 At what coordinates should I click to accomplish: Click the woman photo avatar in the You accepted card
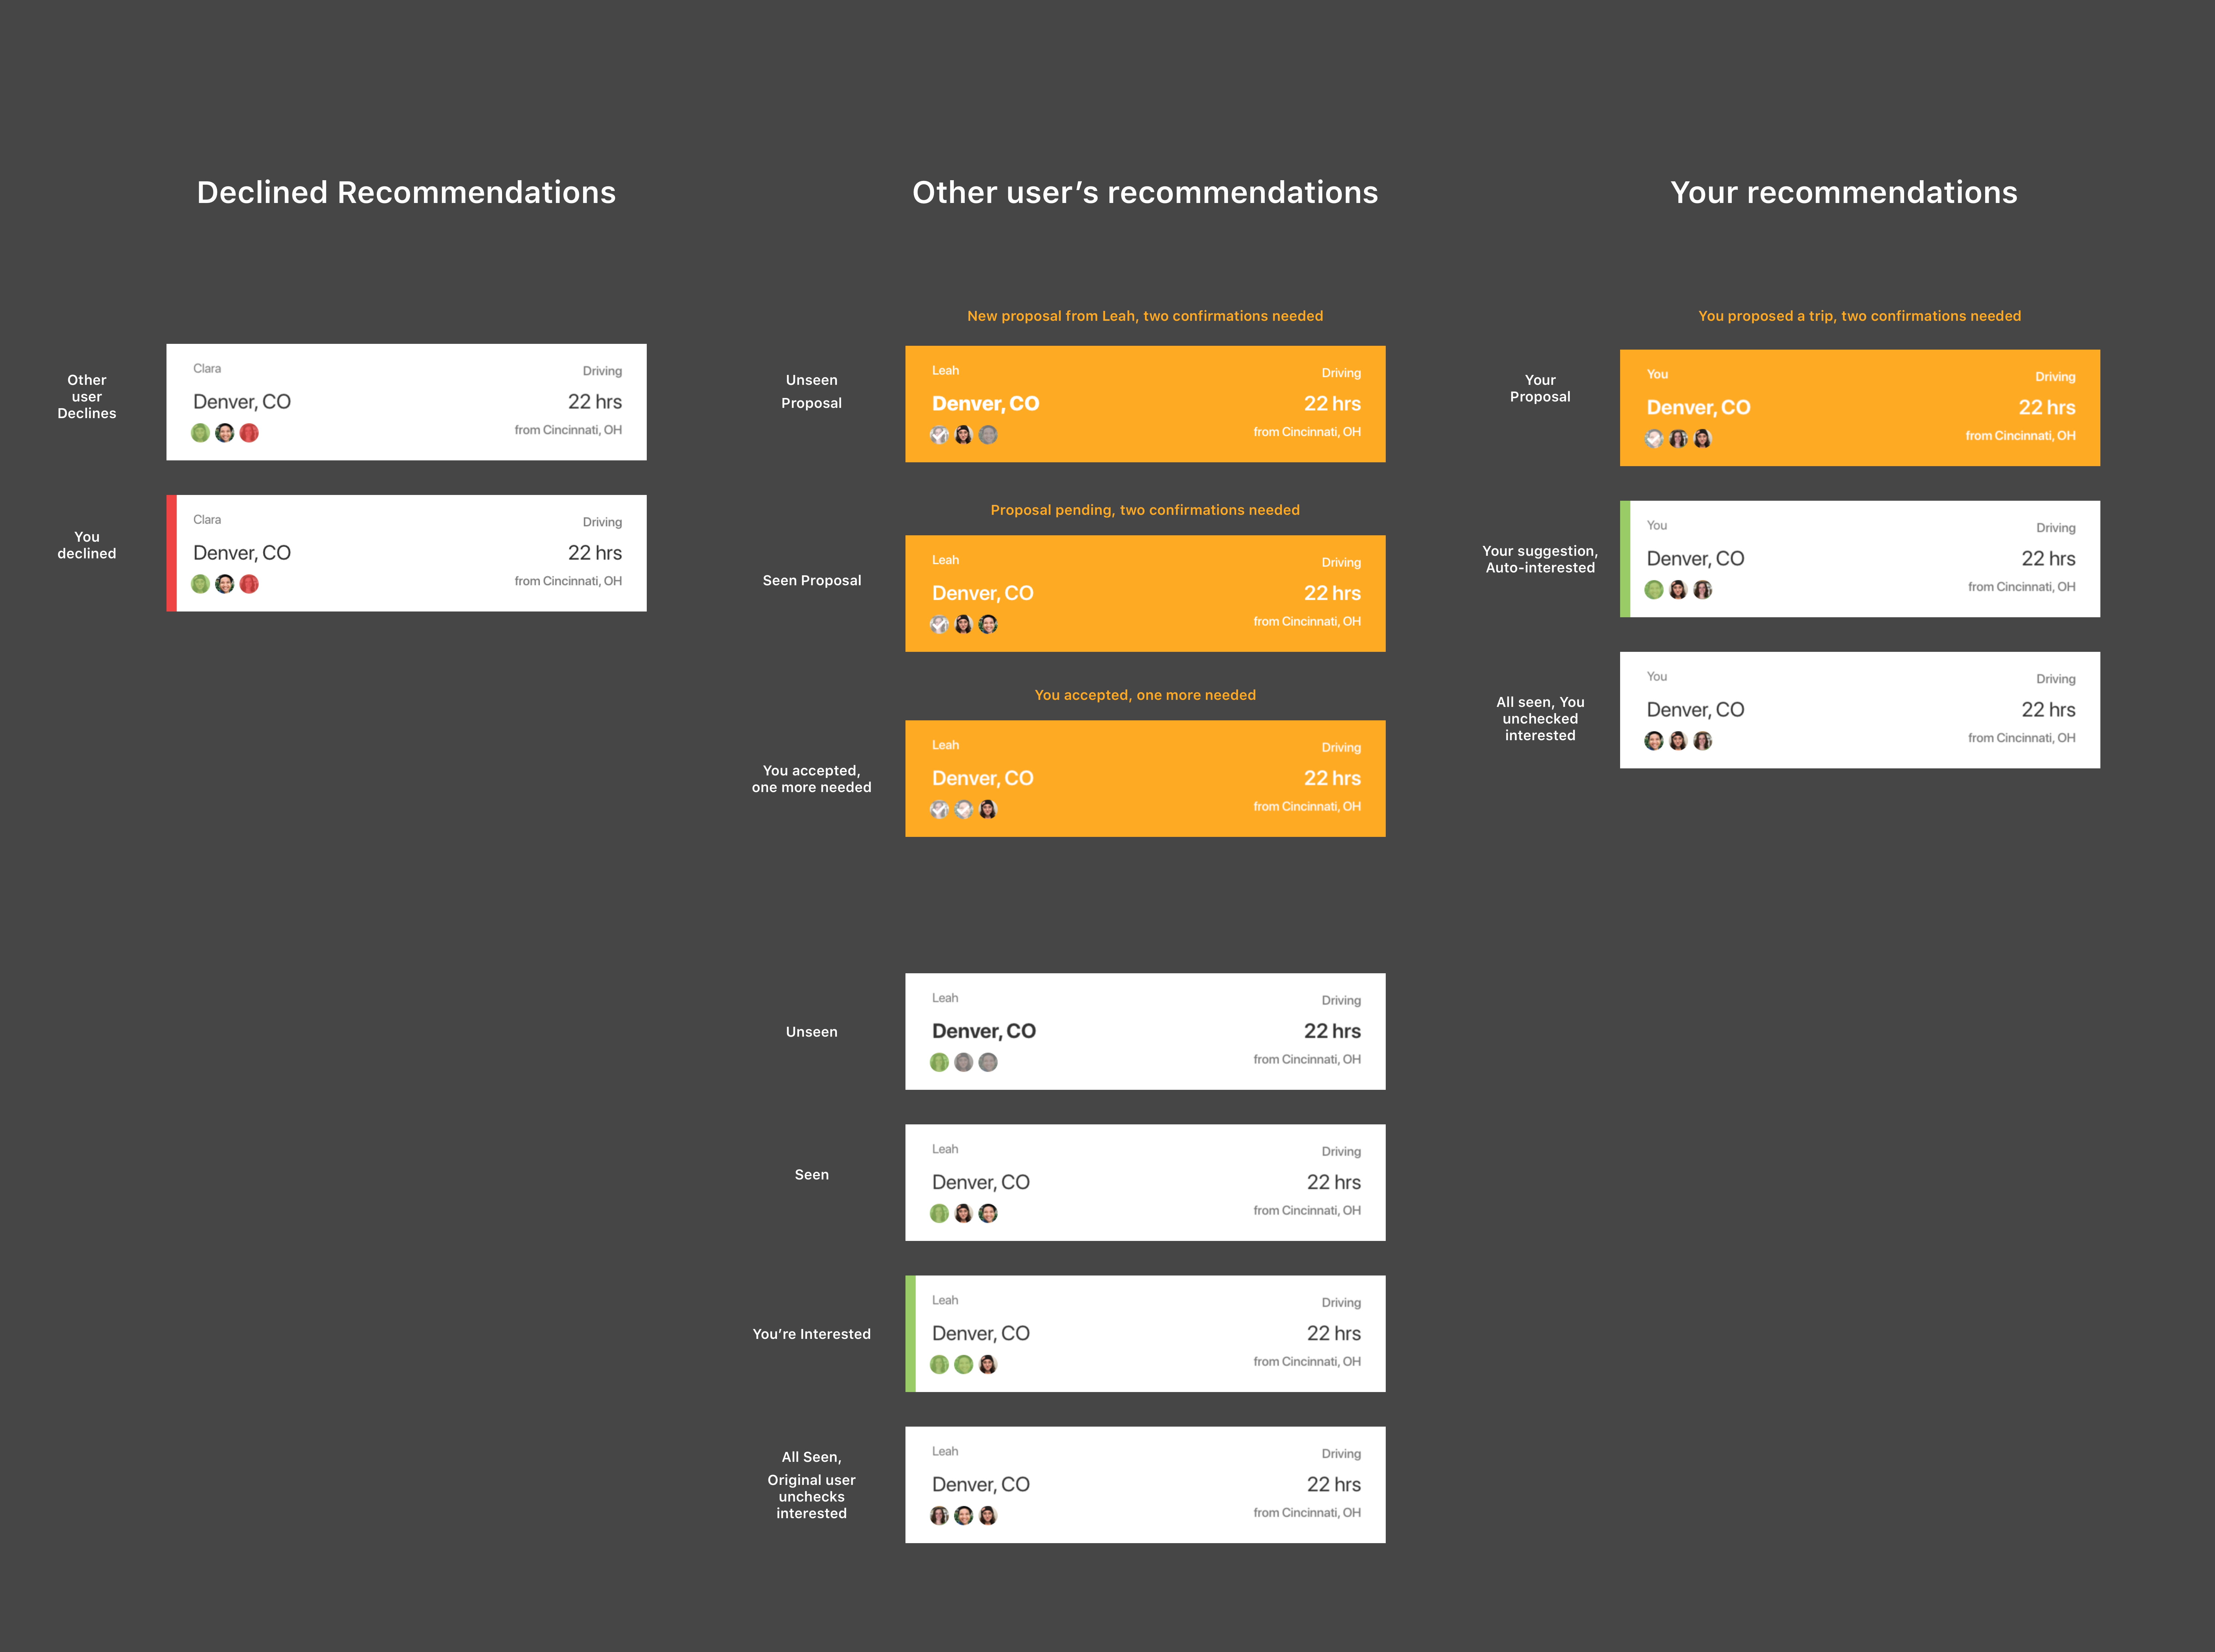coord(988,809)
